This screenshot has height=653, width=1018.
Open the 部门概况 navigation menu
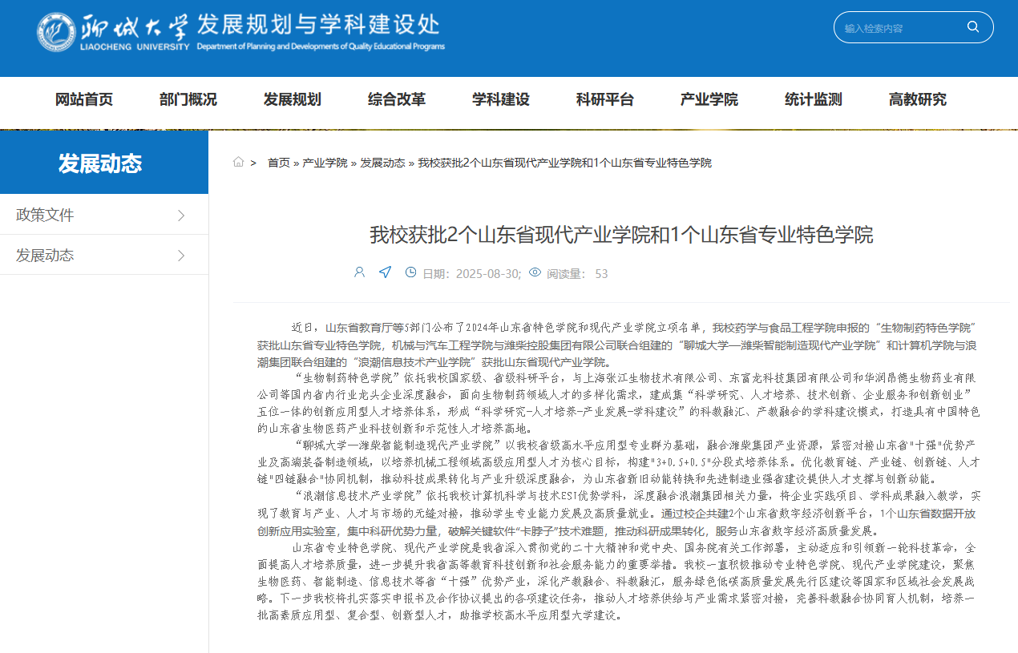tap(188, 100)
